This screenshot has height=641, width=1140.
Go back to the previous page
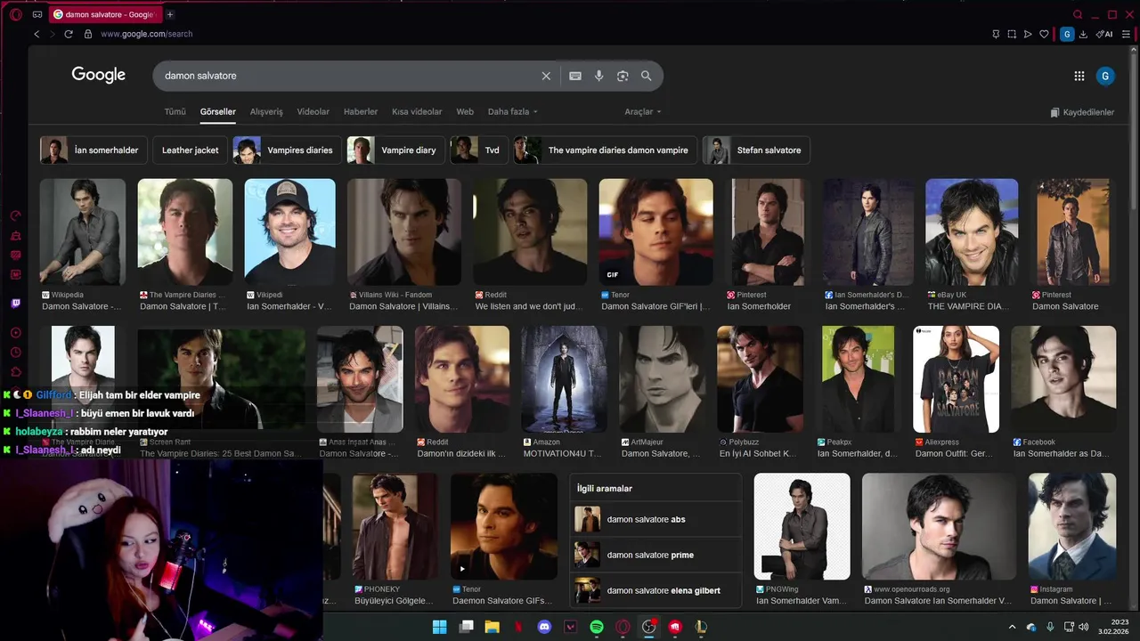[37, 34]
